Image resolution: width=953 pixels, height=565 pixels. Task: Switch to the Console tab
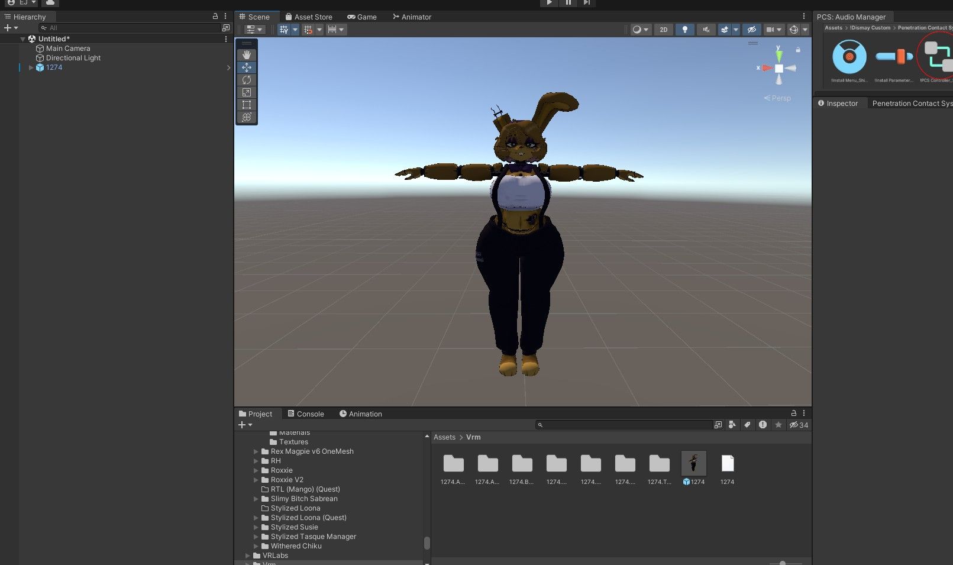[306, 414]
